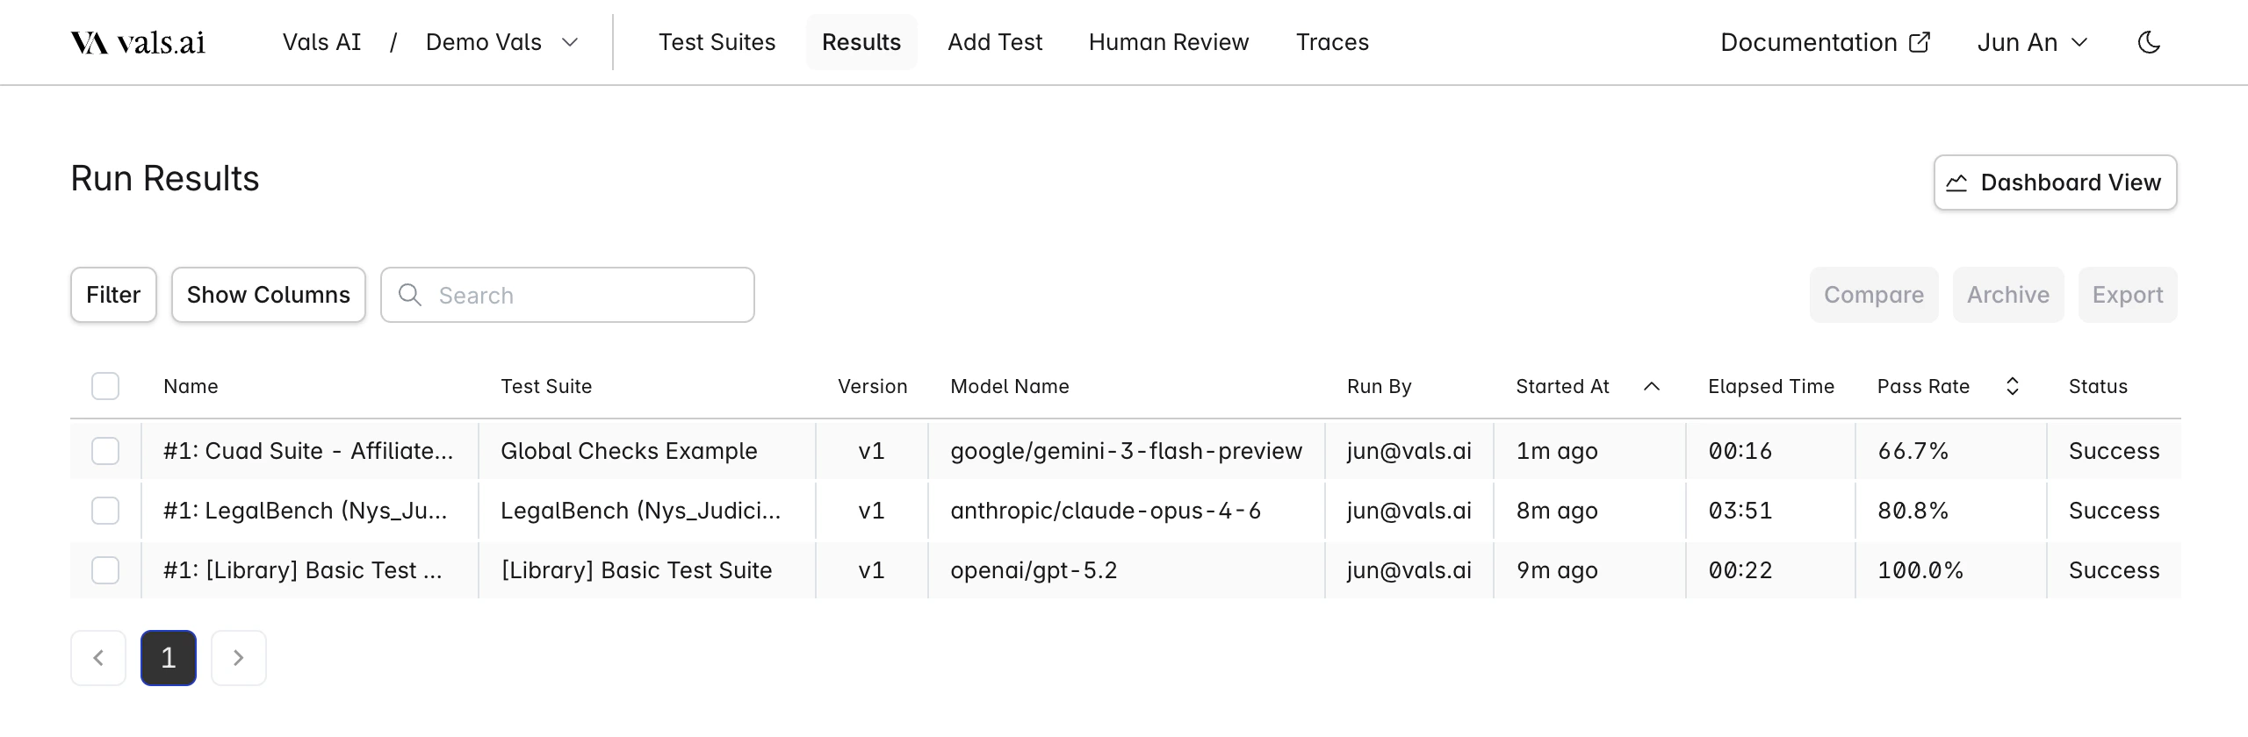Go to previous page arrow
Screen dimensions: 2248x737
(x=98, y=658)
